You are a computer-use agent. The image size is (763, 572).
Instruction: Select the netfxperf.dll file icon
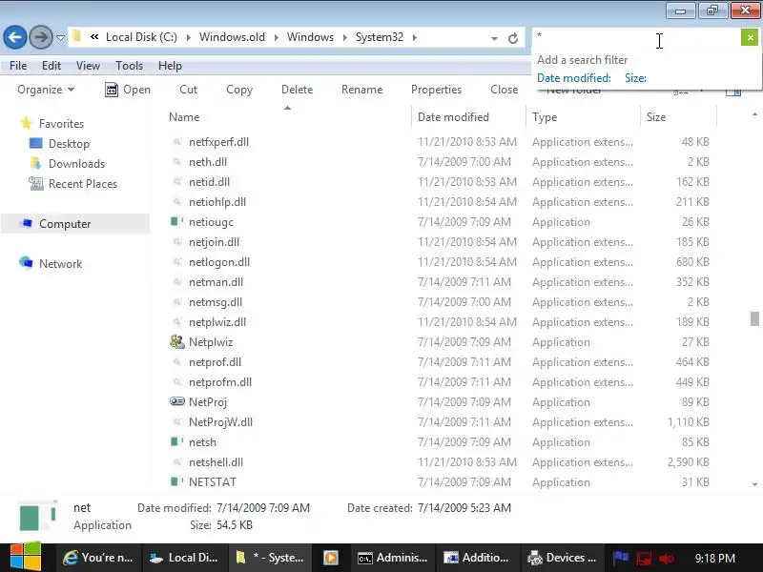click(177, 141)
